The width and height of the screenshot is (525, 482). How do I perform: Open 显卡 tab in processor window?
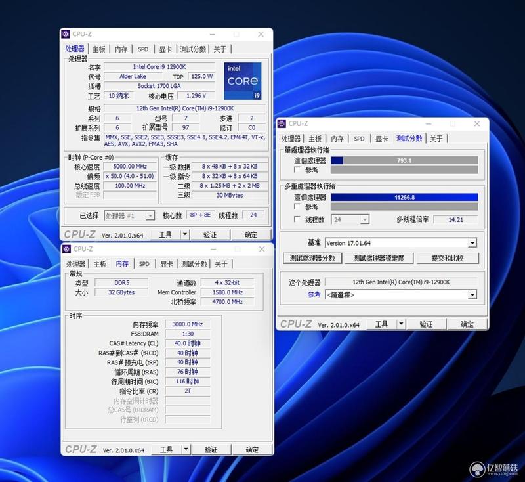[165, 49]
